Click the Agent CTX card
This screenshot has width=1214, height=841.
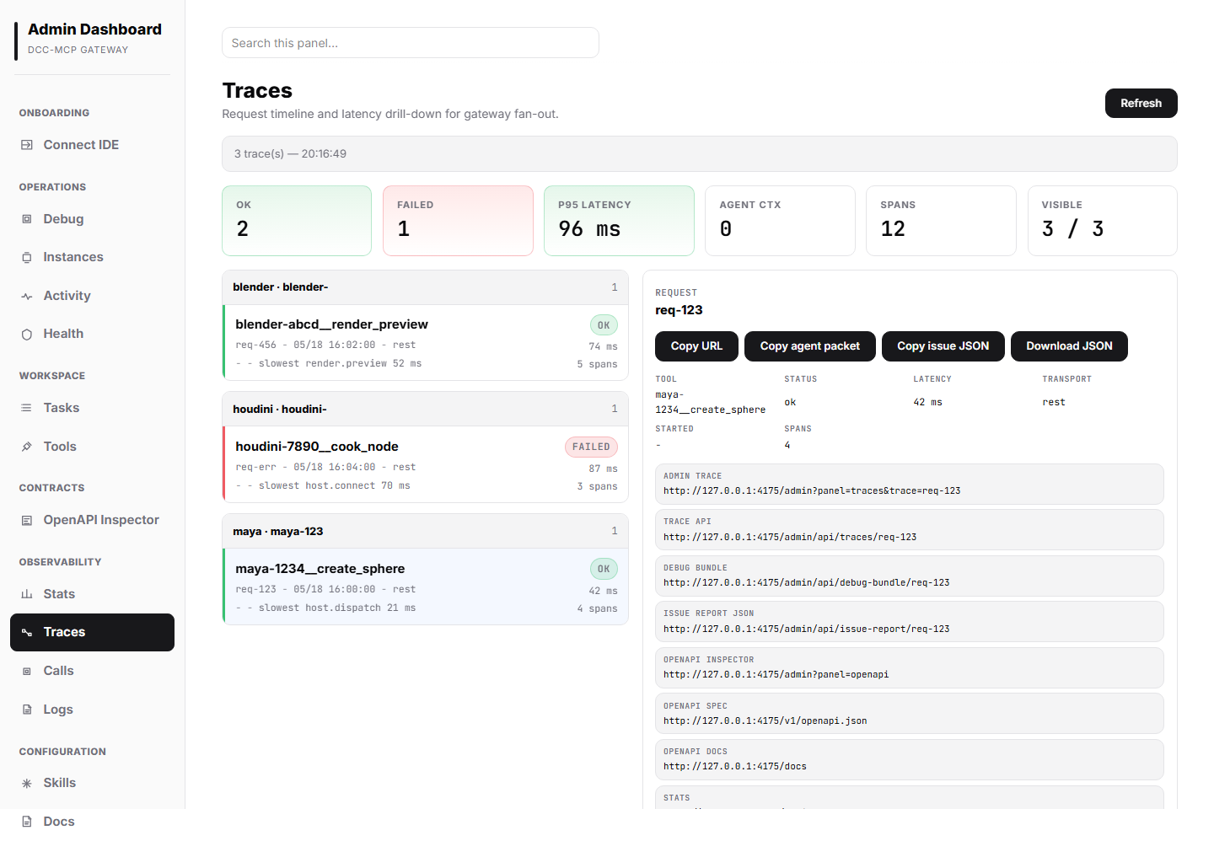click(780, 221)
